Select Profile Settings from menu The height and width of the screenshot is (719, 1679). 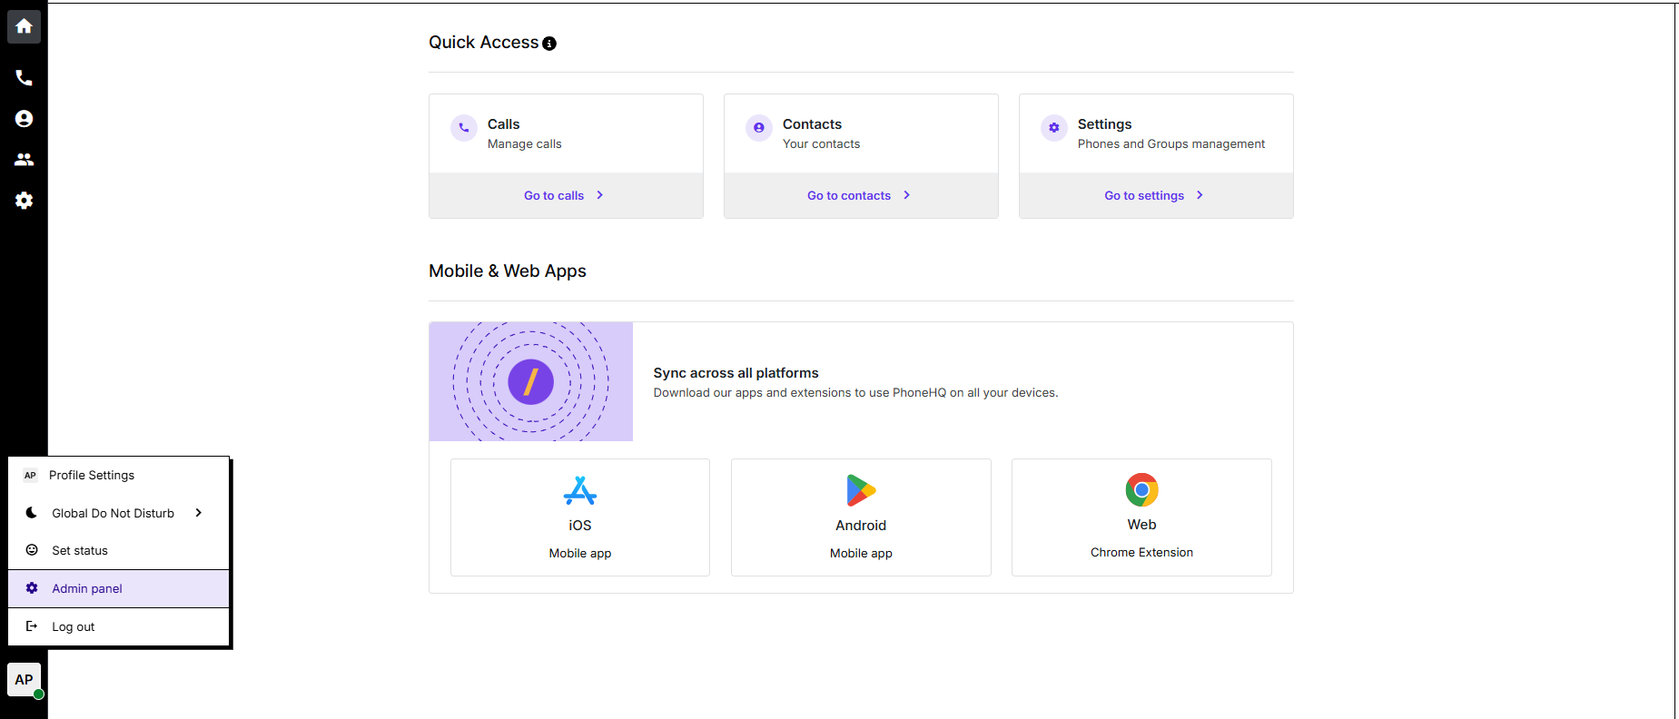(92, 475)
